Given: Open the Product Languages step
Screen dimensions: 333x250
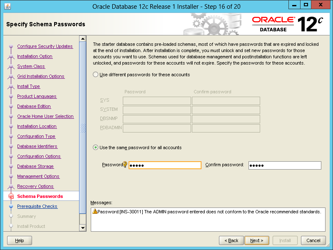Looking at the screenshot, I should [x=37, y=96].
